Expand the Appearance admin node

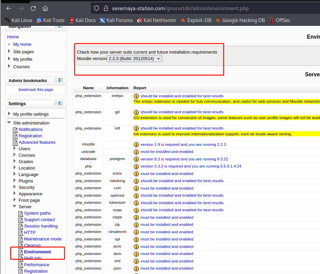[x=15, y=194]
